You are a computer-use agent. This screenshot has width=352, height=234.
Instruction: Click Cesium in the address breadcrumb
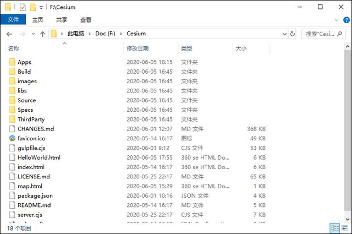tap(136, 34)
